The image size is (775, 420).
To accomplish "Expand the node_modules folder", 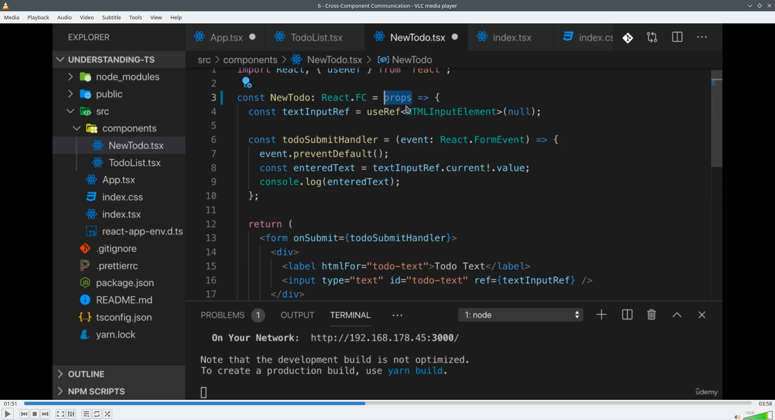I will 119,77.
